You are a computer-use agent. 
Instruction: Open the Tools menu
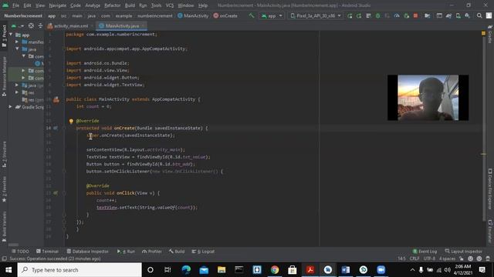156,5
